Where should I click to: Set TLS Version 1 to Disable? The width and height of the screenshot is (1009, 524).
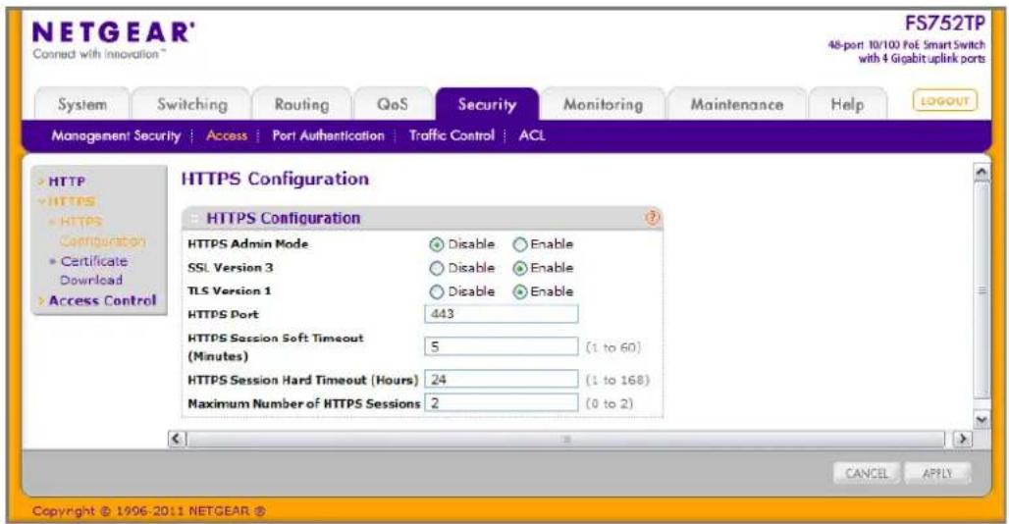437,291
